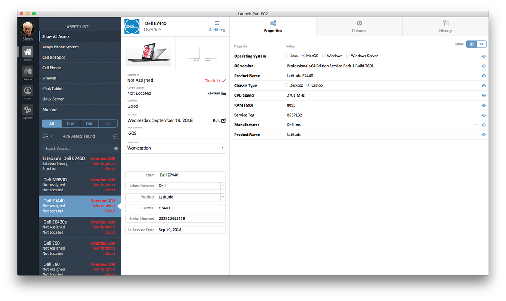506x301 pixels.
Task: Open Dell M6800 asset entry
Action: pos(80,185)
